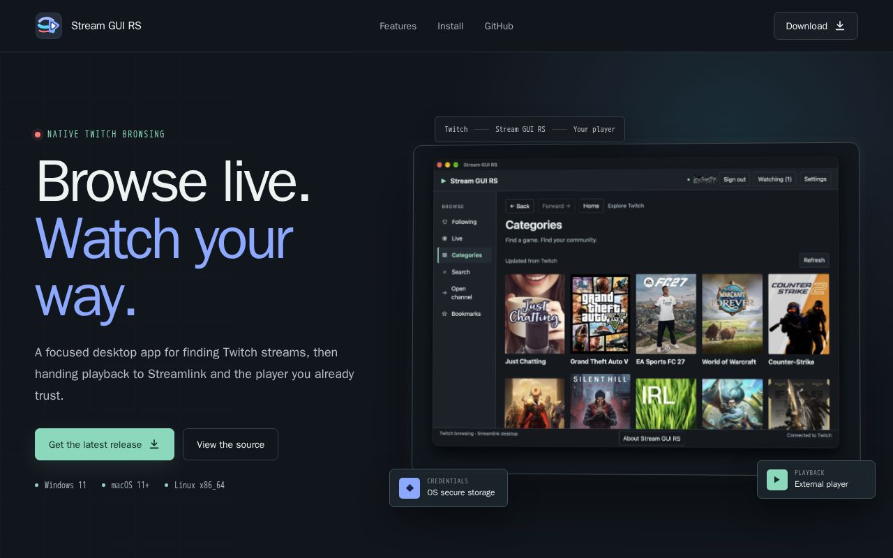Viewport: 893px width, 558px height.
Task: Open the World of Warcraft thumbnail
Action: point(732,314)
